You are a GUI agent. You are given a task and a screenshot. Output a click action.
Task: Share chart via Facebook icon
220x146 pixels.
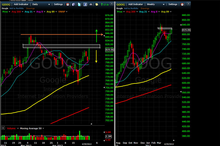(x=85, y=5)
